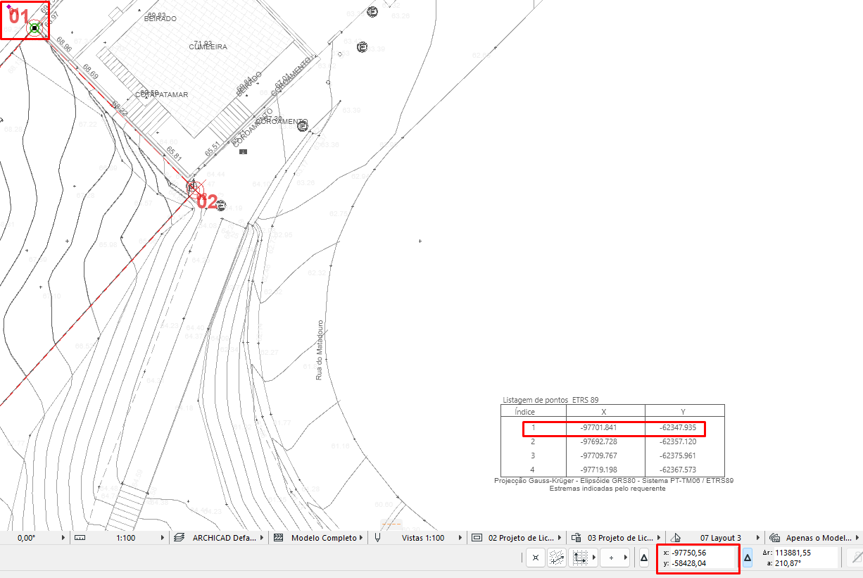This screenshot has height=578, width=863.
Task: Click the partial structure display icon
Action: (277, 537)
